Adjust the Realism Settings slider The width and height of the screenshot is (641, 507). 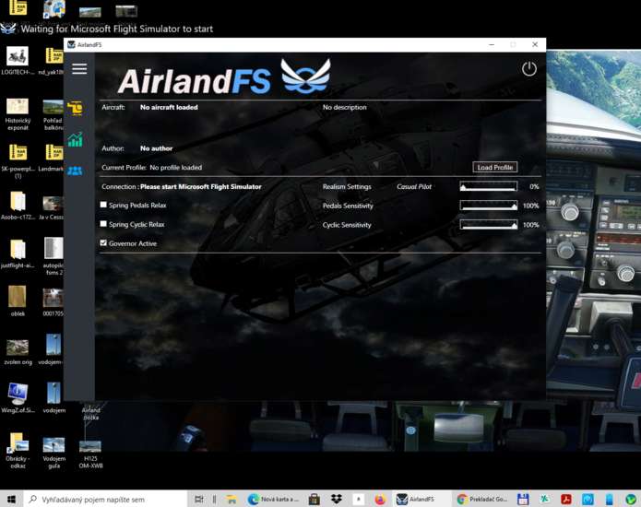click(489, 186)
